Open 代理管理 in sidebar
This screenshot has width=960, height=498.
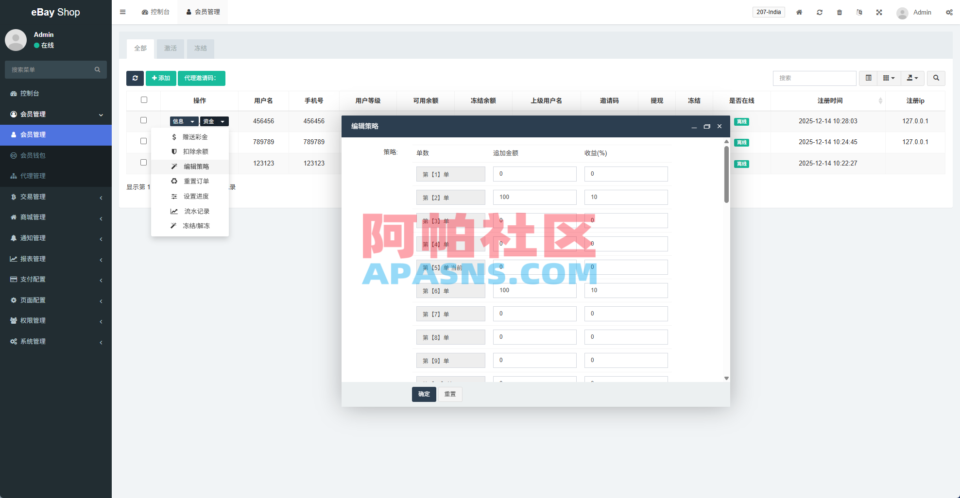(56, 176)
